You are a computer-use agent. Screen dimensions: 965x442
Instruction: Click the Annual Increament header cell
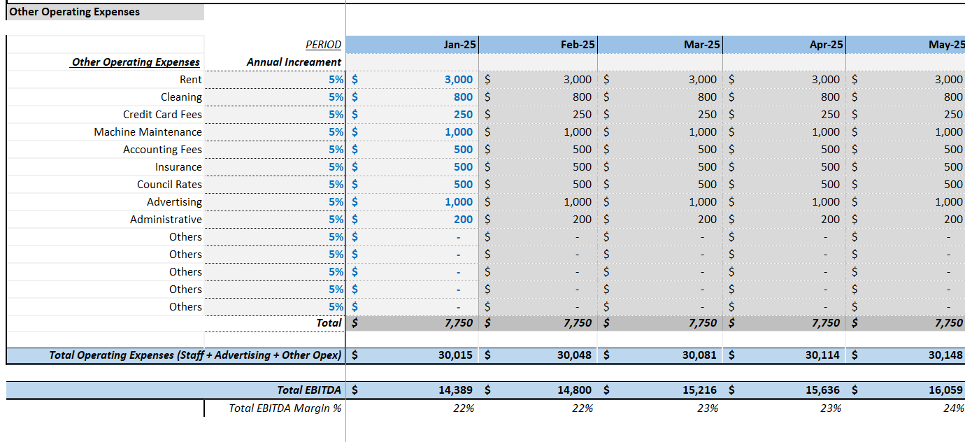click(294, 62)
